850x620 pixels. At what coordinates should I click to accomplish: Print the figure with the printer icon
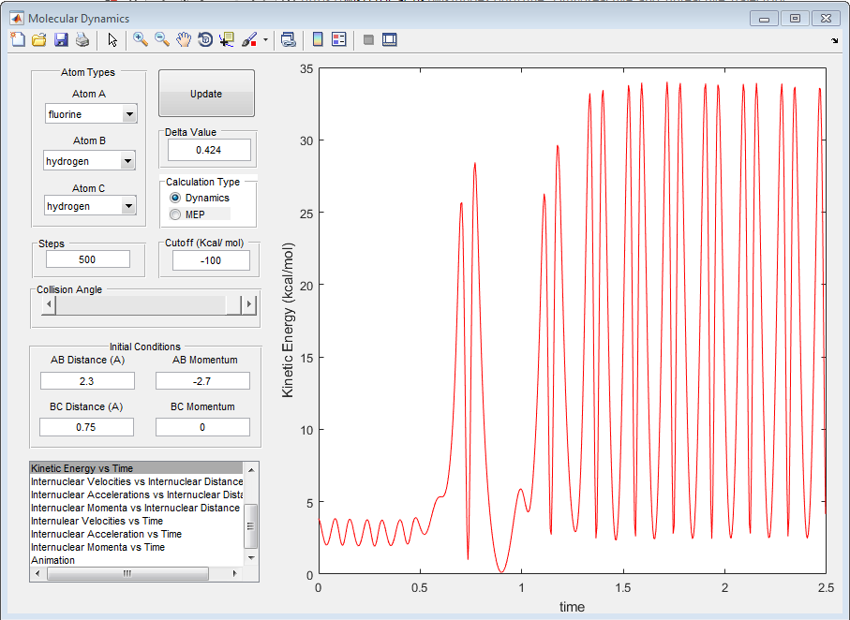click(82, 39)
